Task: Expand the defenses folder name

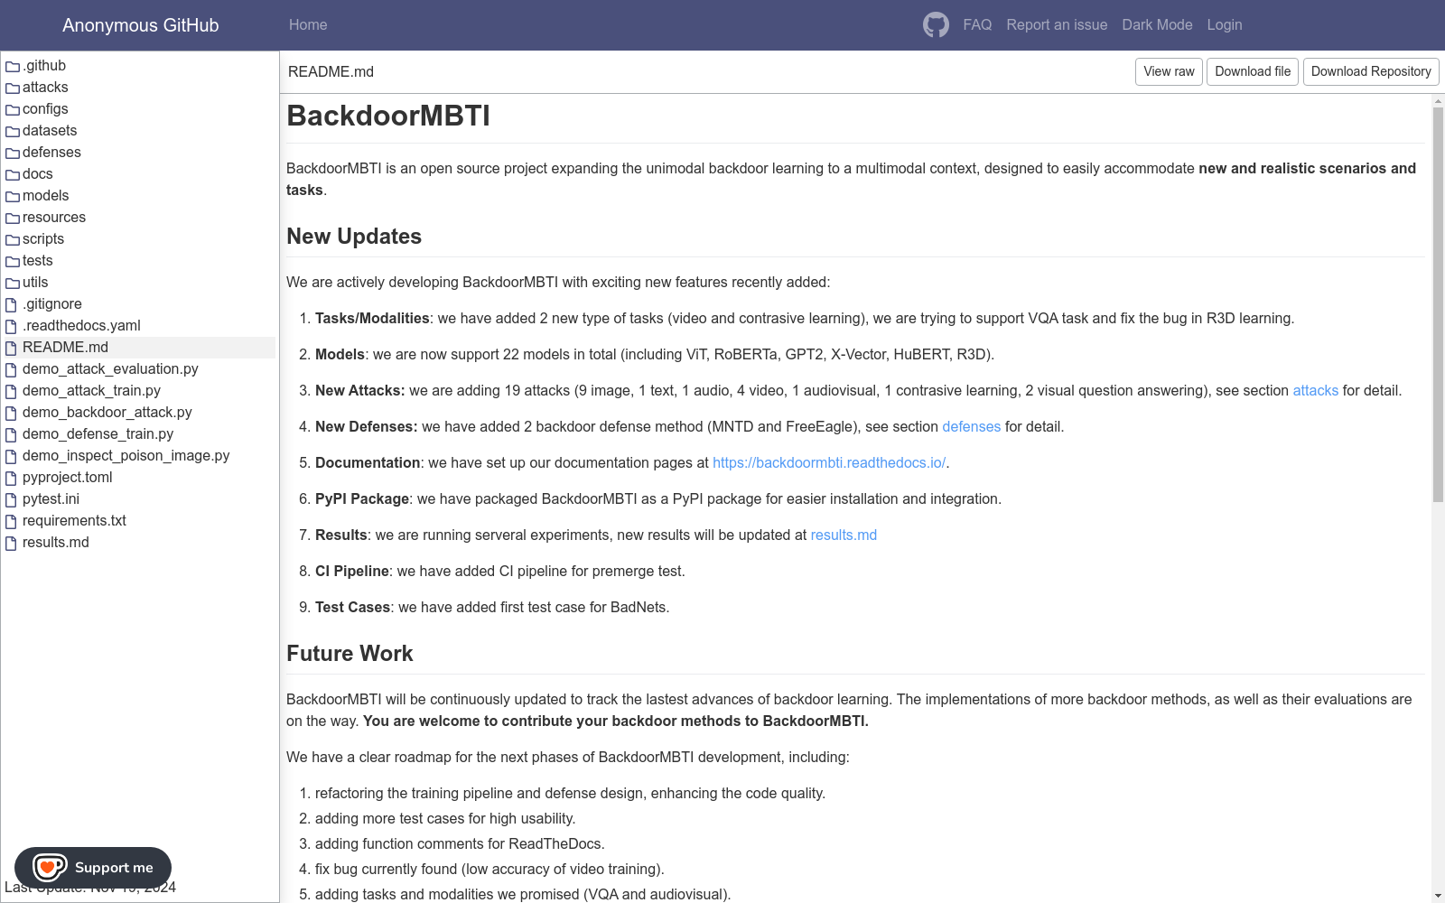Action: [x=51, y=153]
